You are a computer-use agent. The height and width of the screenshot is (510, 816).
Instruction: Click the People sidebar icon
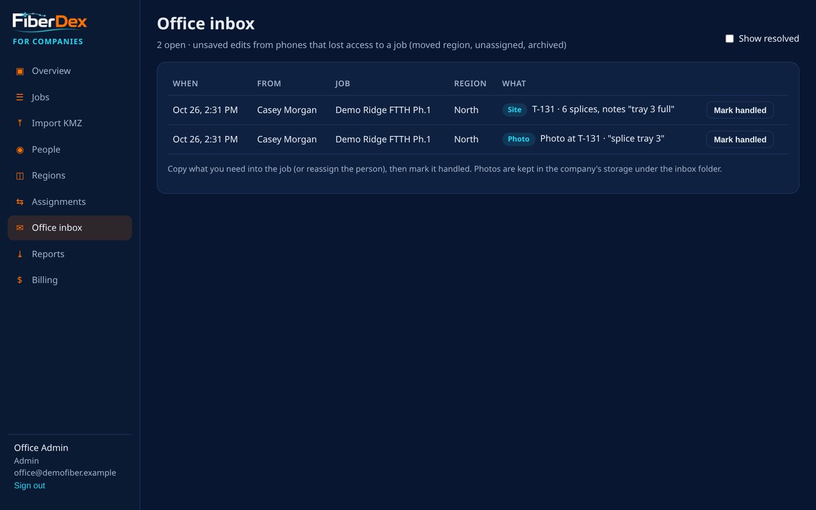20,149
